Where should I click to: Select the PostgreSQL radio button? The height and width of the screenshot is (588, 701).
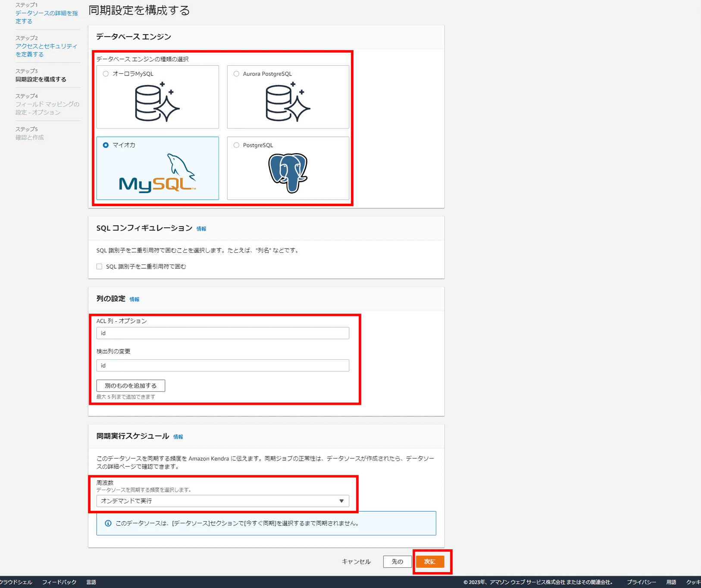tap(236, 145)
